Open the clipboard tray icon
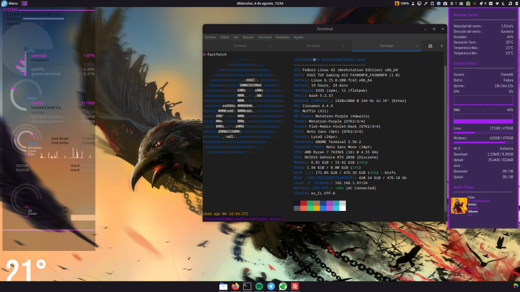 click(432, 4)
